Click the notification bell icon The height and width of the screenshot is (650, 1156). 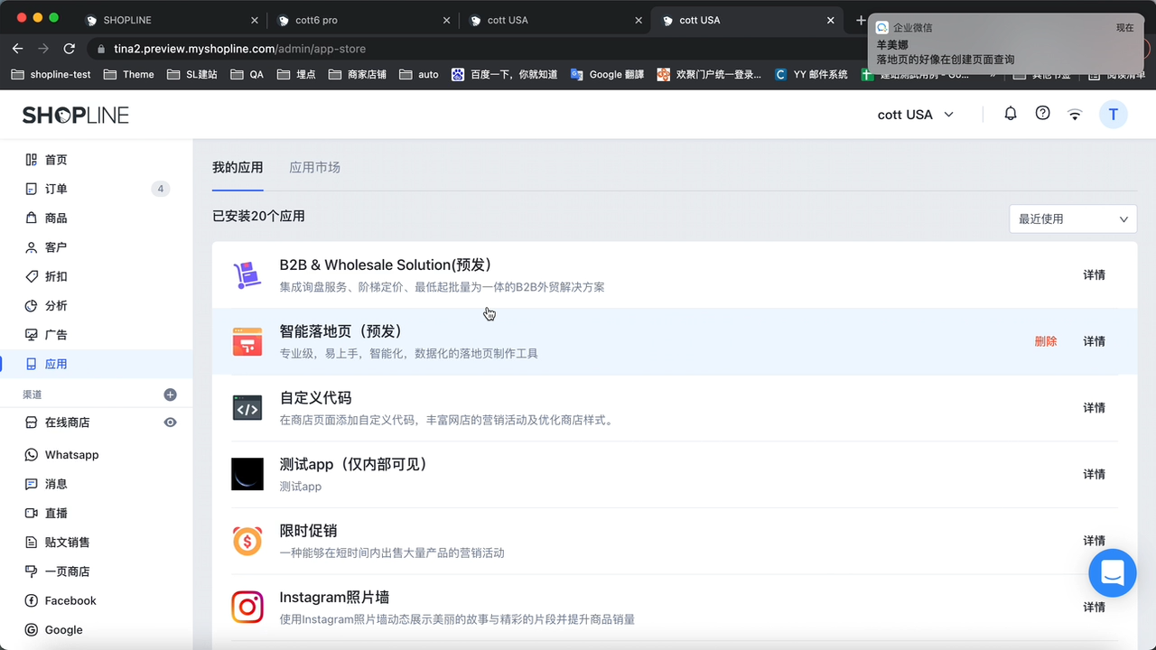(x=1011, y=114)
